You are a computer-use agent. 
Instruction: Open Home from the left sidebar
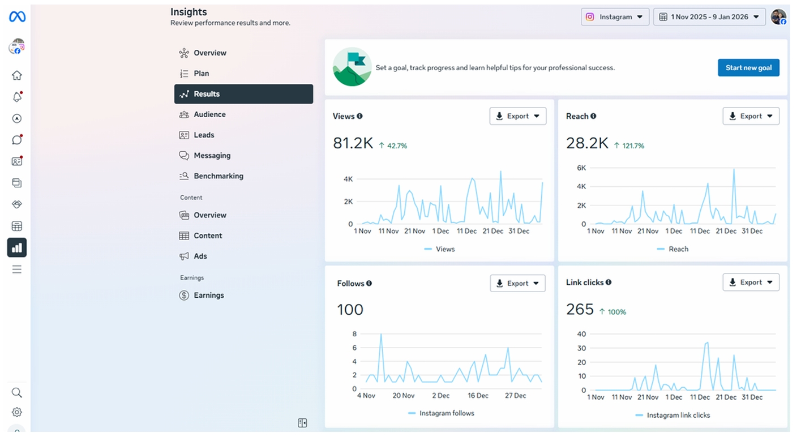coord(17,75)
